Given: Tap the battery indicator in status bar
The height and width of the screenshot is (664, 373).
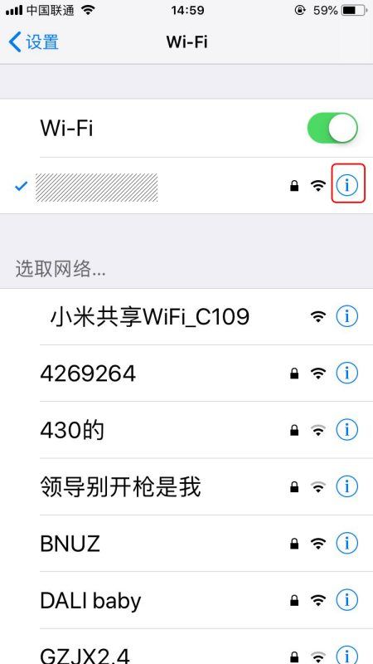Looking at the screenshot, I should pyautogui.click(x=355, y=11).
